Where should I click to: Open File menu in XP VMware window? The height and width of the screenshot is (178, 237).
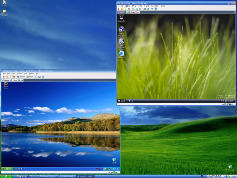tap(4, 74)
